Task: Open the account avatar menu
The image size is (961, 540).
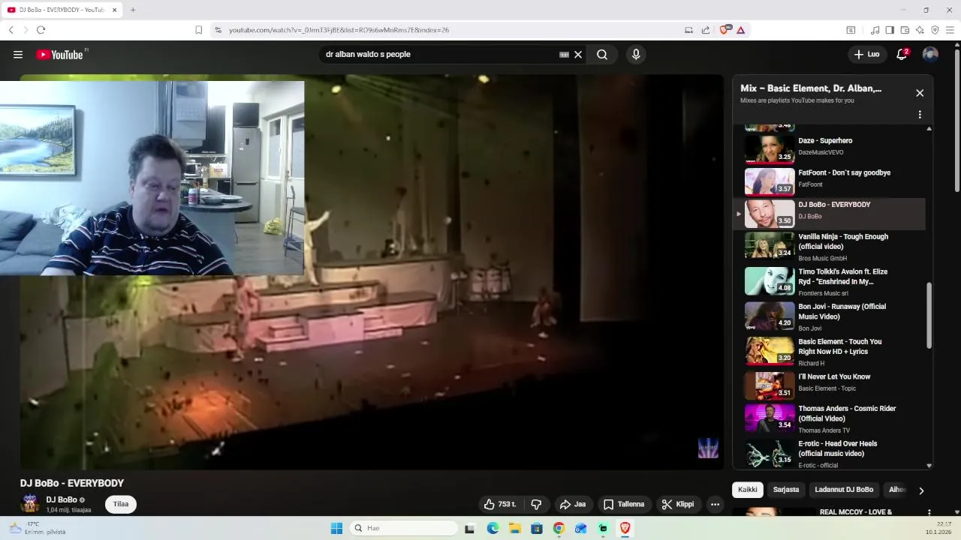Action: [930, 54]
